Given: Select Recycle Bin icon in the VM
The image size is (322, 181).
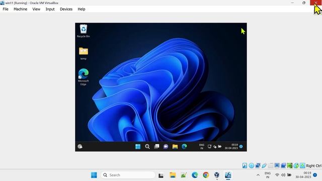Looking at the screenshot, I should pyautogui.click(x=84, y=31).
